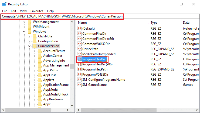Open the Help menu
Image resolution: width=200 pixels, height=113 pixels.
tap(50, 11)
